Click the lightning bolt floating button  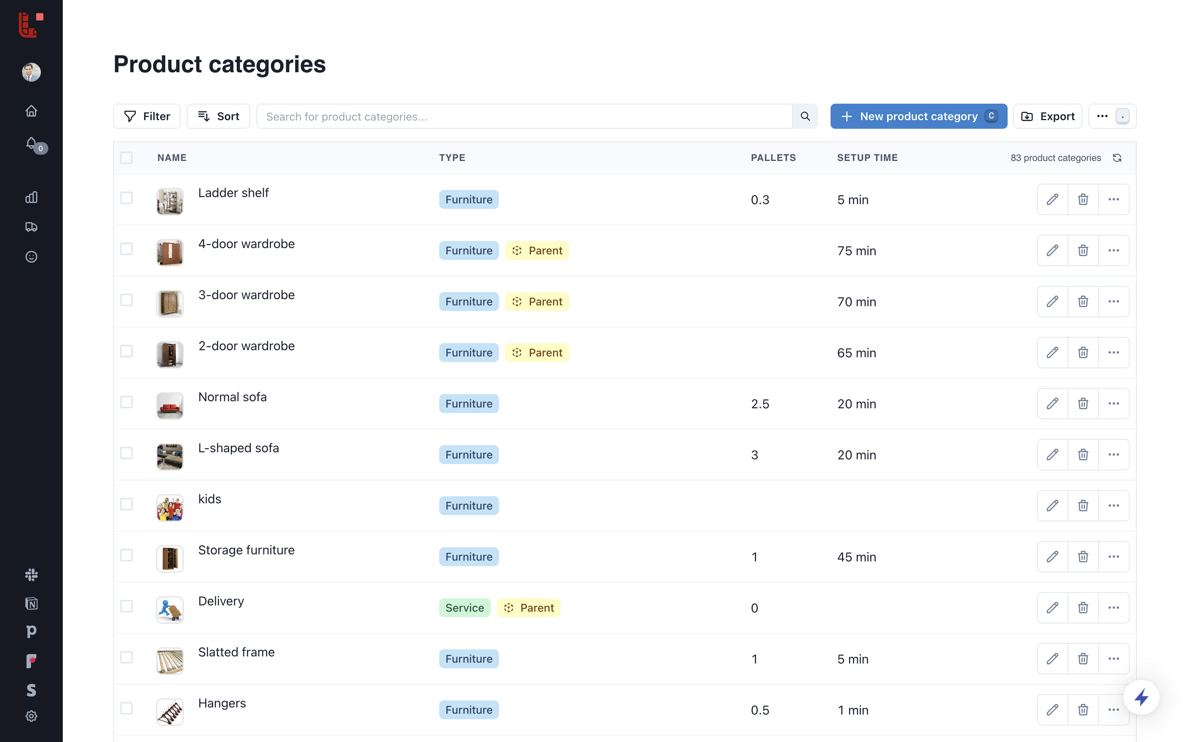1141,697
